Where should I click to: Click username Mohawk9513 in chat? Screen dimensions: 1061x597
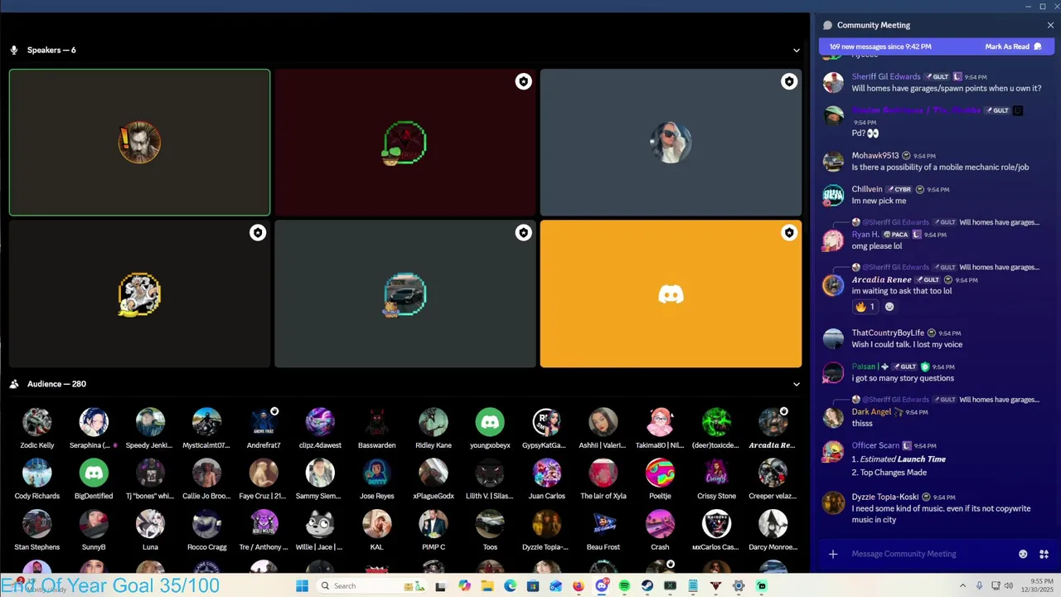(875, 155)
